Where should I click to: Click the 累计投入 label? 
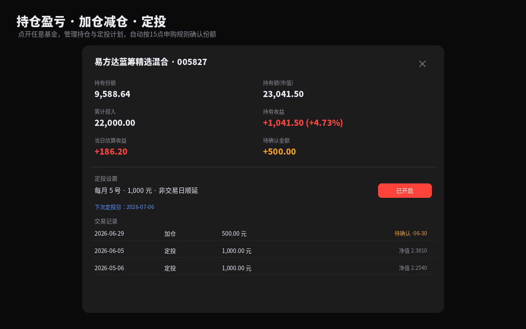(105, 112)
